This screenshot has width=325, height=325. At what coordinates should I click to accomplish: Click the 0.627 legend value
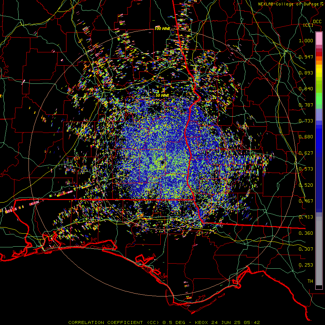click(306, 153)
